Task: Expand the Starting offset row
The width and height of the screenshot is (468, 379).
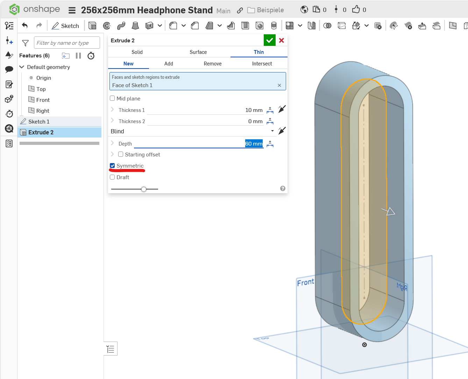Action: 112,154
